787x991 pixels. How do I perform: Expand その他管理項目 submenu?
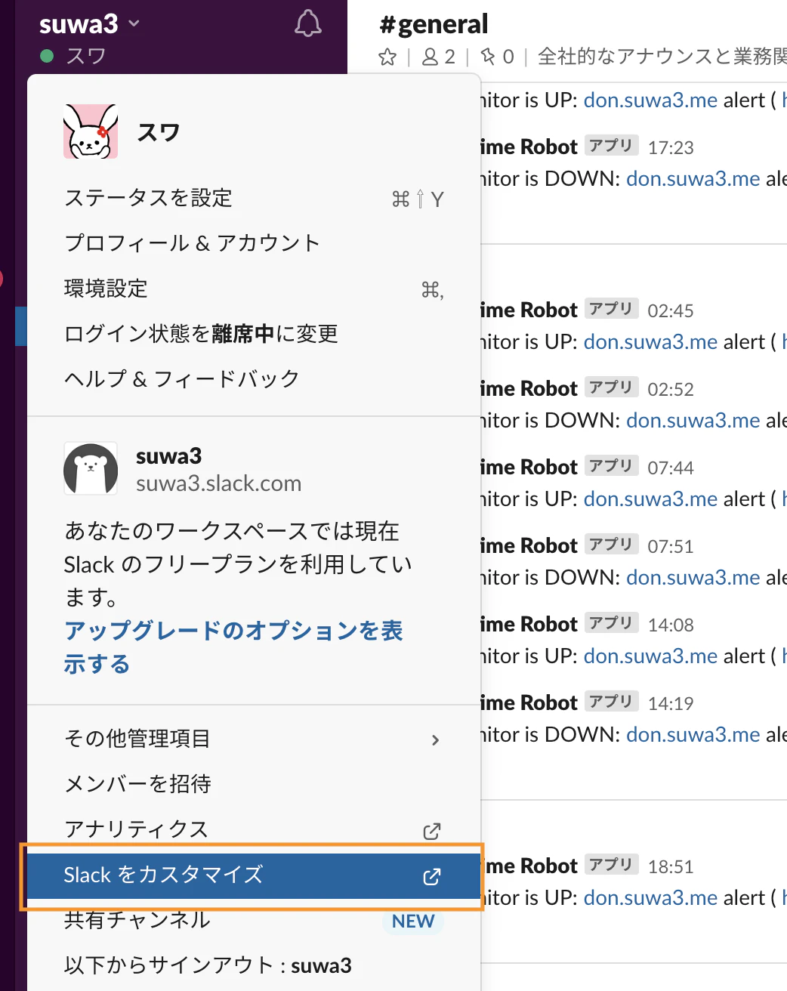254,739
